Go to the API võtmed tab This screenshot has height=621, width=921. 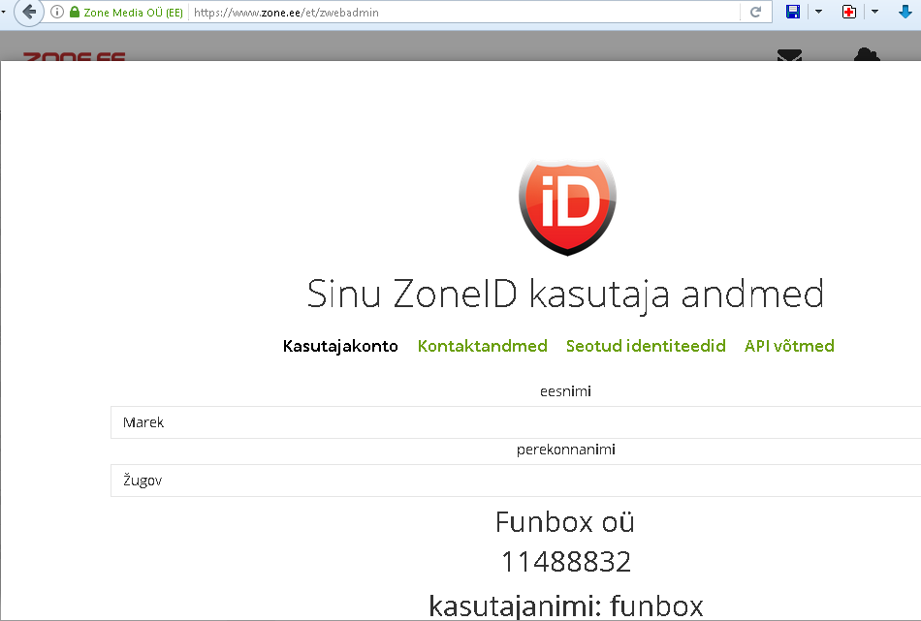[789, 346]
